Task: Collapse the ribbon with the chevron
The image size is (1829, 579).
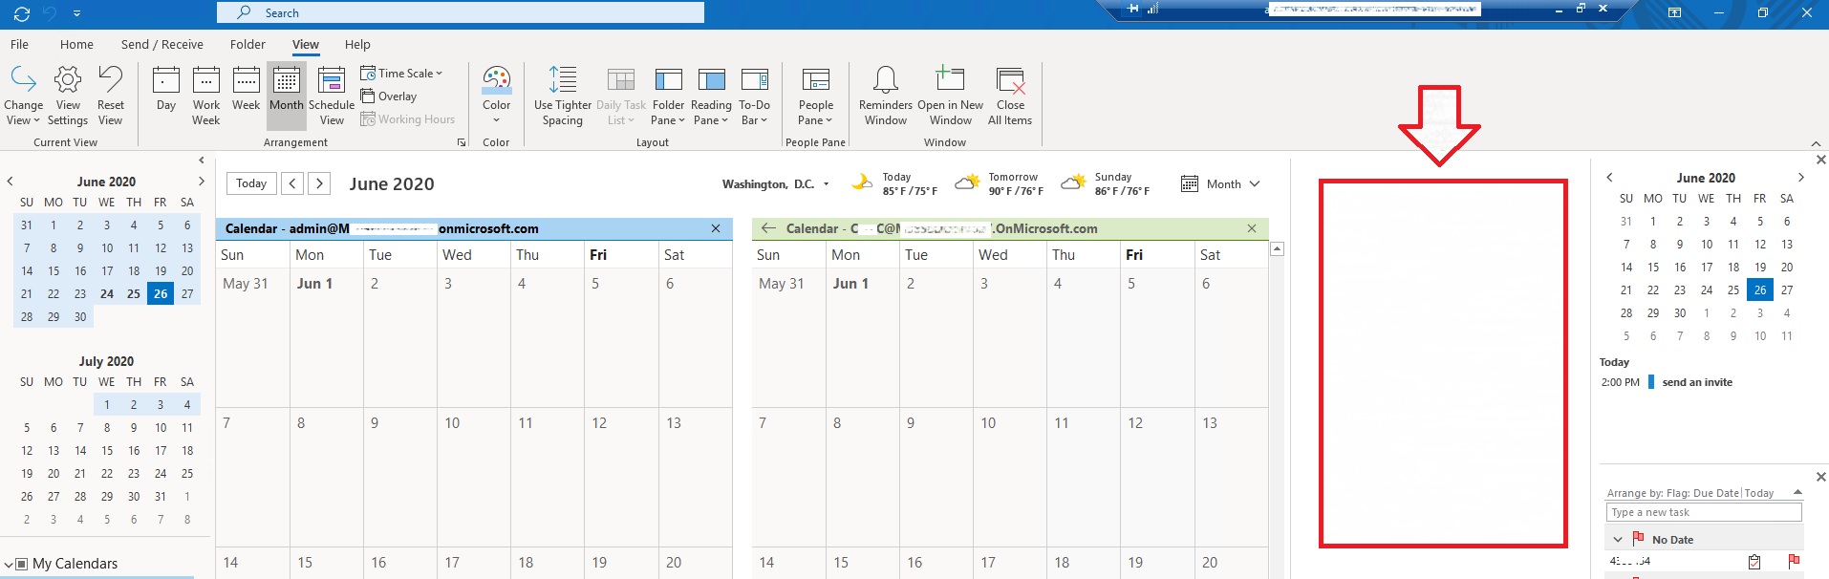Action: (1816, 143)
